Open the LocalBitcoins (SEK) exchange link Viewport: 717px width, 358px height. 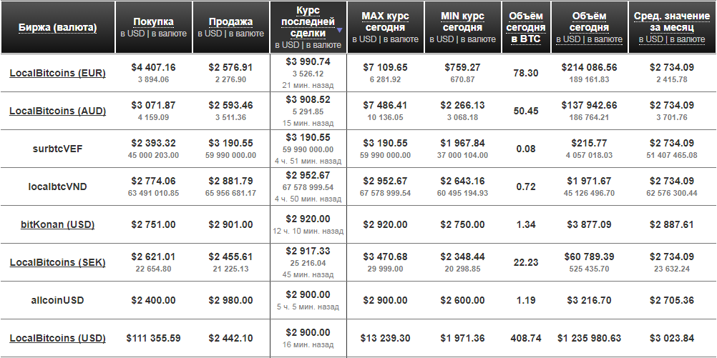click(x=57, y=262)
